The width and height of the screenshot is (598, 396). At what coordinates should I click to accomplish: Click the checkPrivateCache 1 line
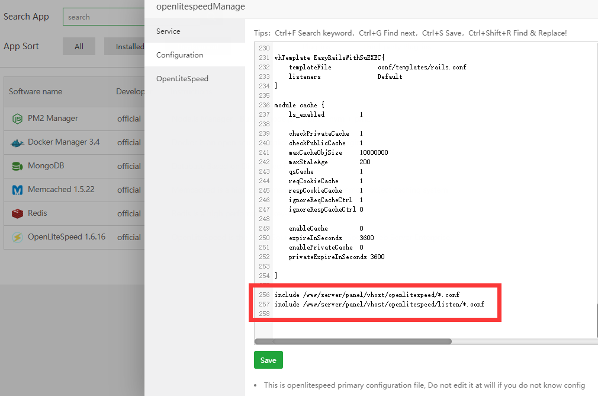point(326,133)
